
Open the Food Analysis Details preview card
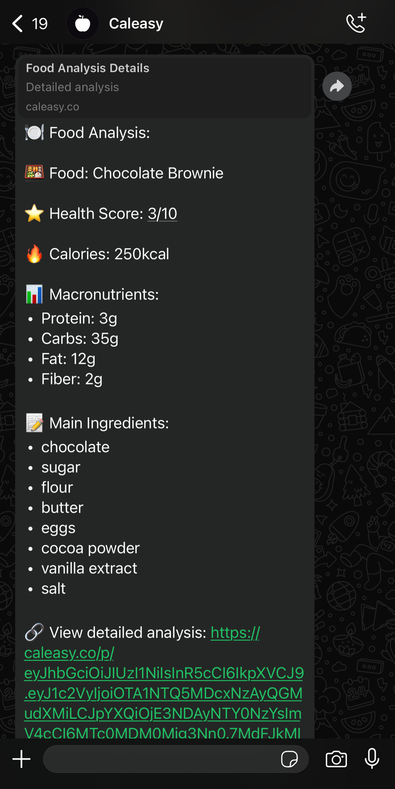point(165,87)
